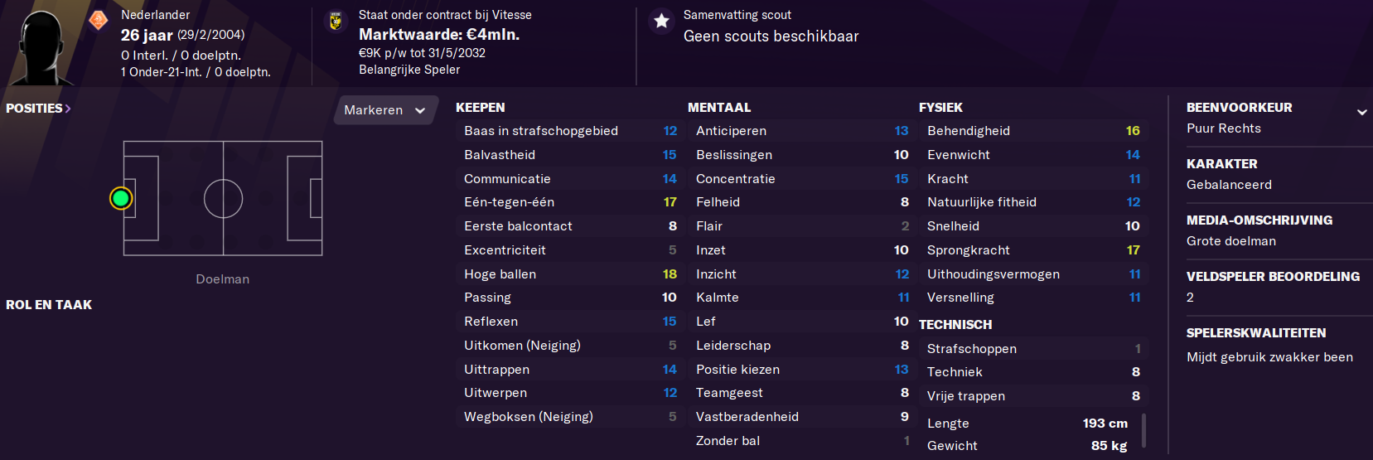Click the scout summary star icon

[x=661, y=22]
